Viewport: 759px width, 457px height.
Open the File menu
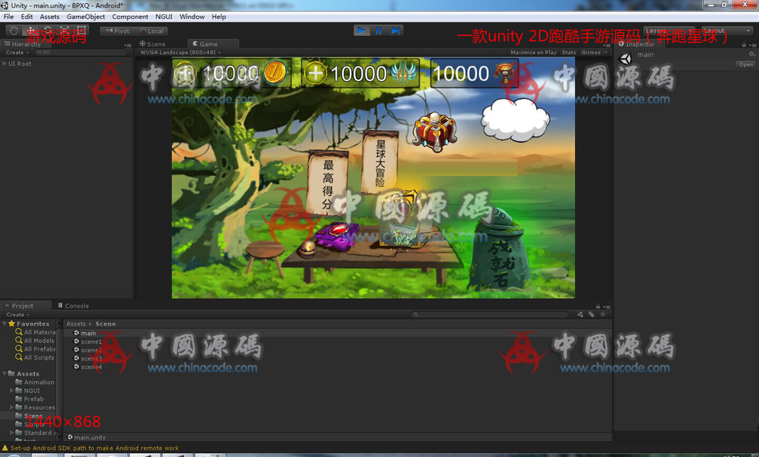(x=8, y=16)
